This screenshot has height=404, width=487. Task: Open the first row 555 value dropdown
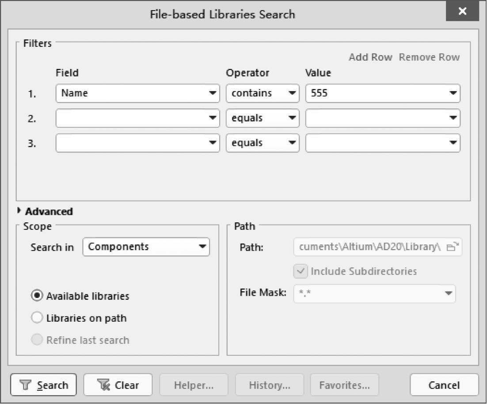pos(453,93)
